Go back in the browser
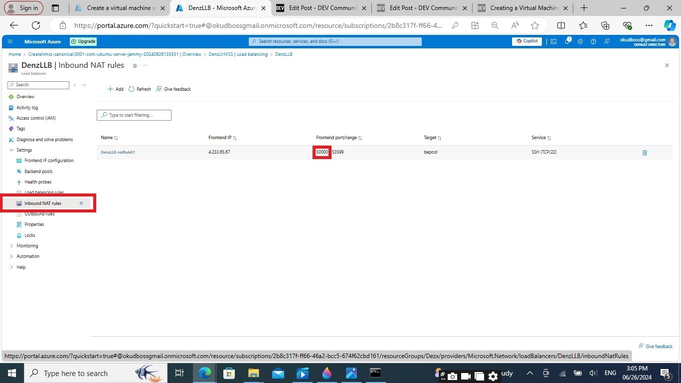Screen dimensions: 681x383 [14, 25]
